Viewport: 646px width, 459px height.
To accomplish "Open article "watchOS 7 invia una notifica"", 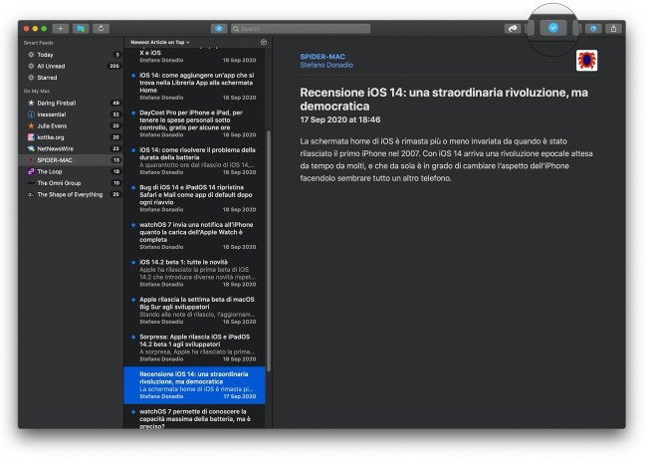I will tap(194, 236).
